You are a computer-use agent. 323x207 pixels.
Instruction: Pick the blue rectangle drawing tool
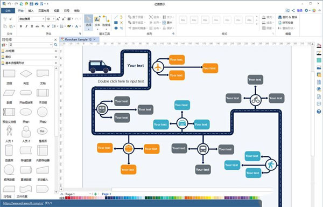pos(116,23)
